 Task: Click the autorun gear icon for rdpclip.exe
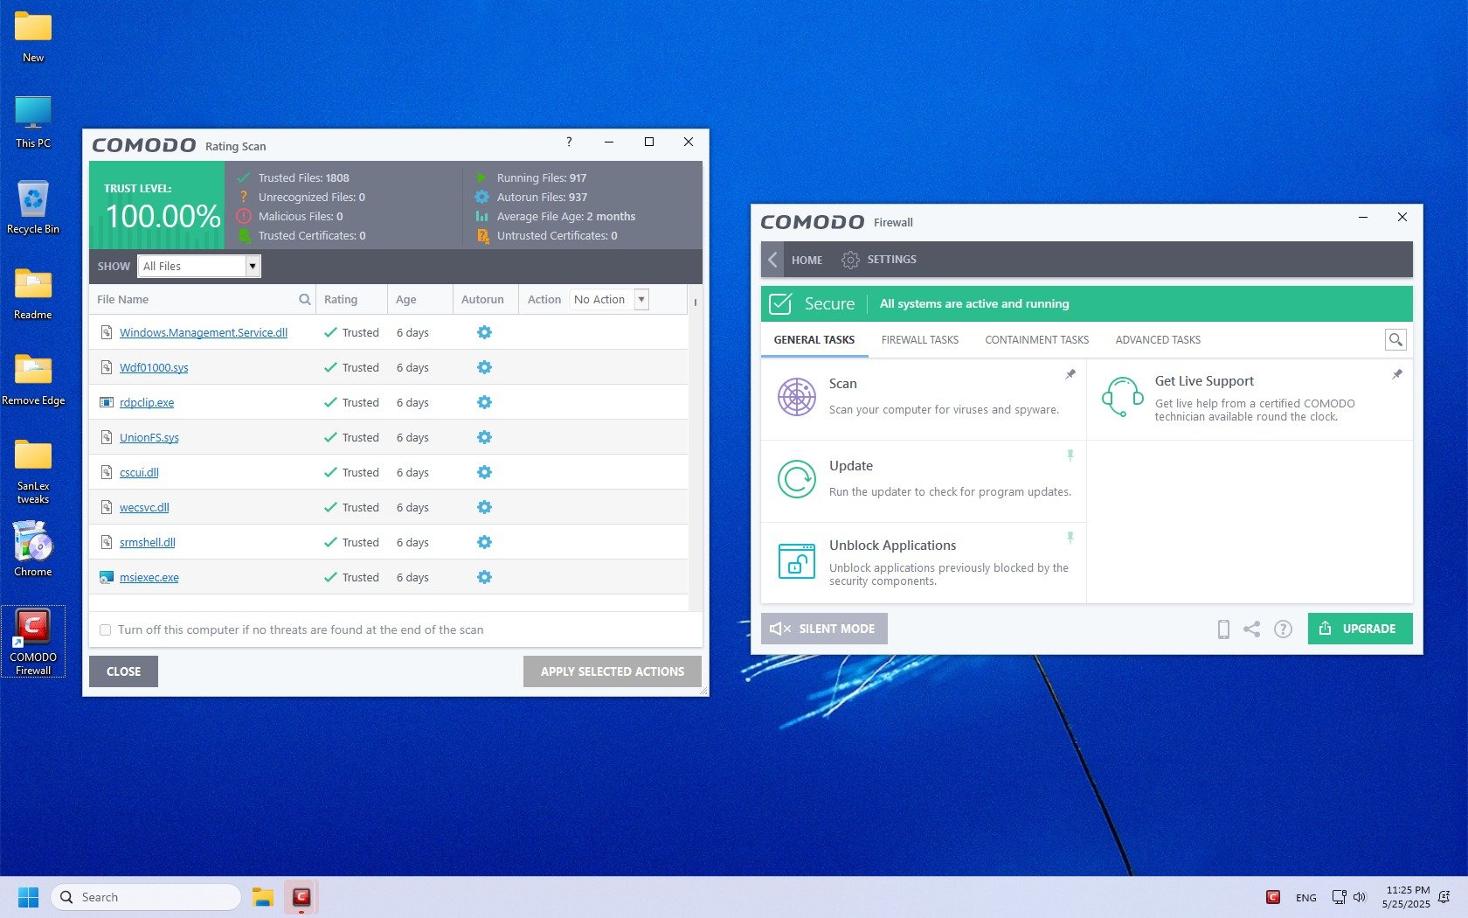[x=484, y=402]
